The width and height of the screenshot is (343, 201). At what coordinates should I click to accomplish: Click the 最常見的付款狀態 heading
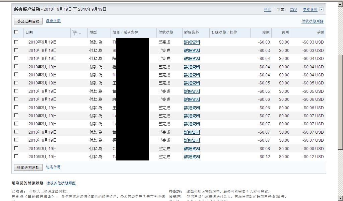click(x=27, y=183)
